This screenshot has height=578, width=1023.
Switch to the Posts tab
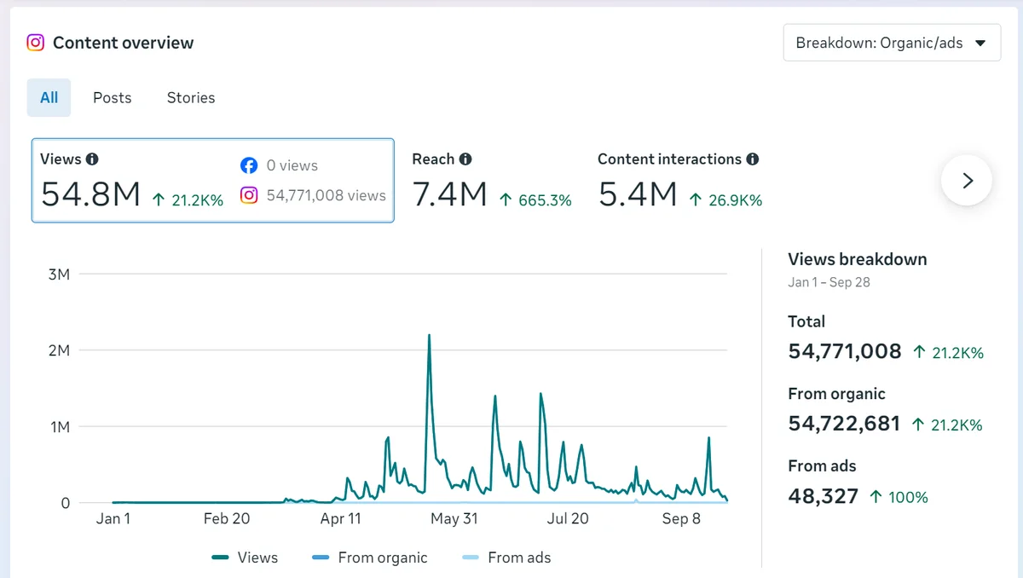(113, 98)
